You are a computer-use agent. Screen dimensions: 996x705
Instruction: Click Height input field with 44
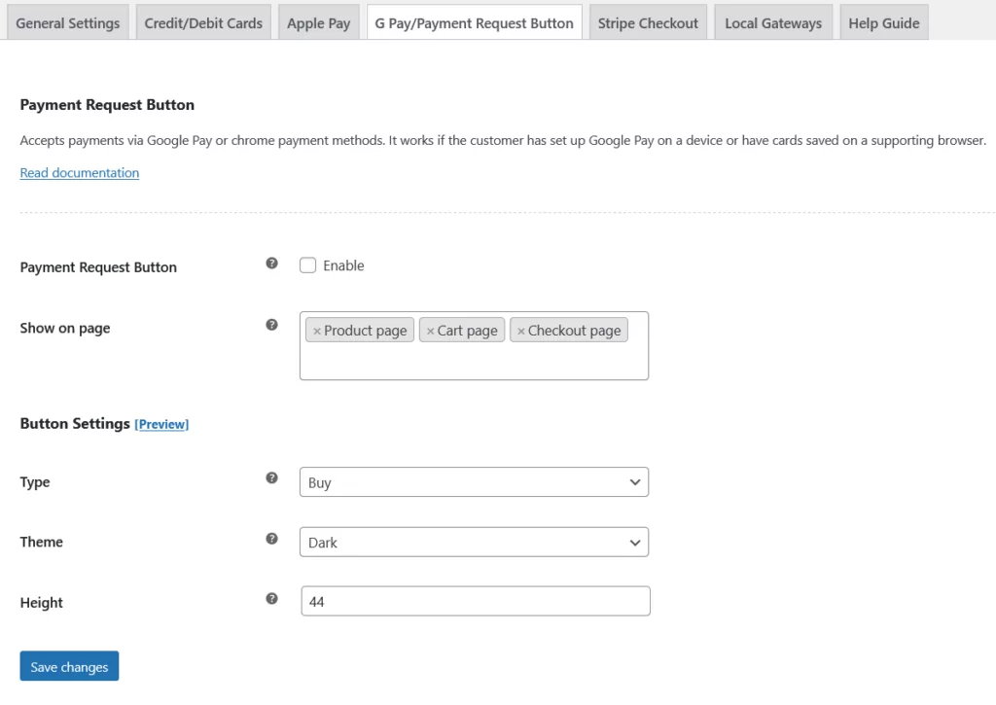475,602
